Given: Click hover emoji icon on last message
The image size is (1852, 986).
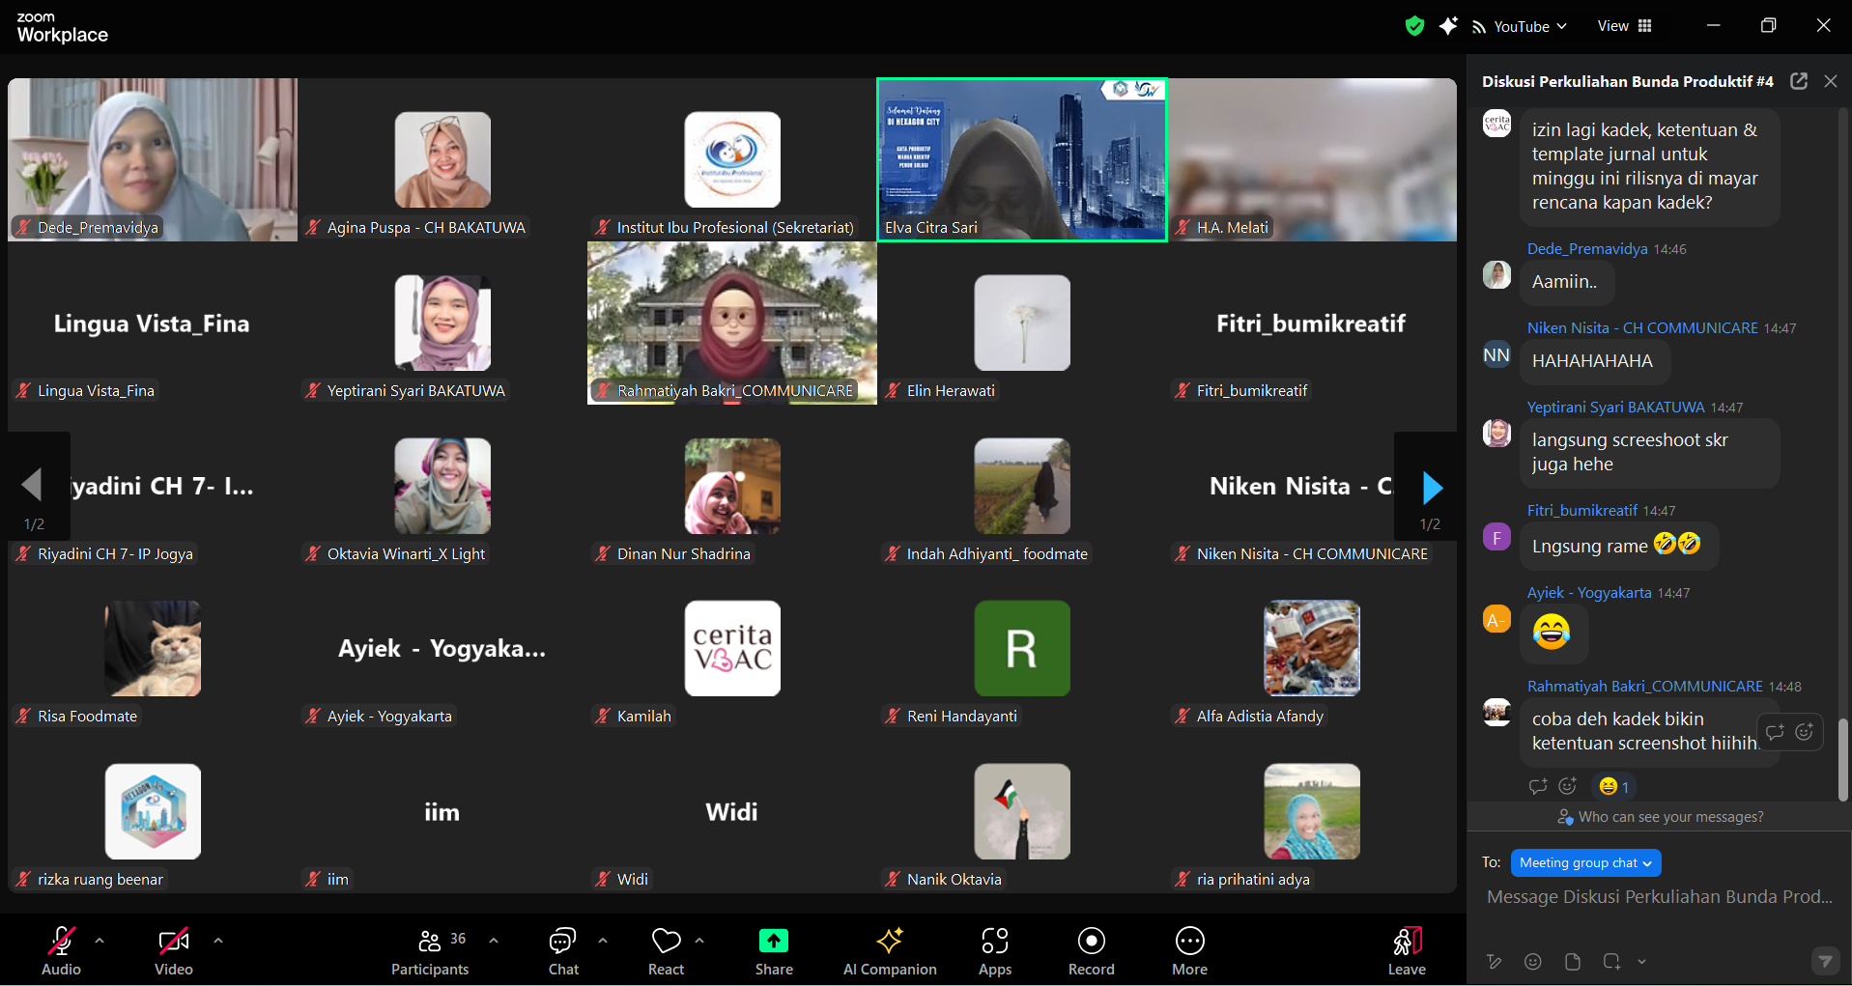Looking at the screenshot, I should (x=1804, y=732).
